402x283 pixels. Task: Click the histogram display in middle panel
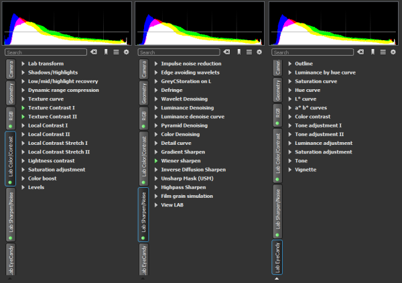[x=200, y=24]
